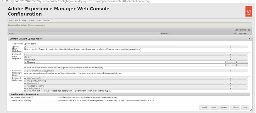
Task: Unbind the configuration
Action: click(235, 107)
